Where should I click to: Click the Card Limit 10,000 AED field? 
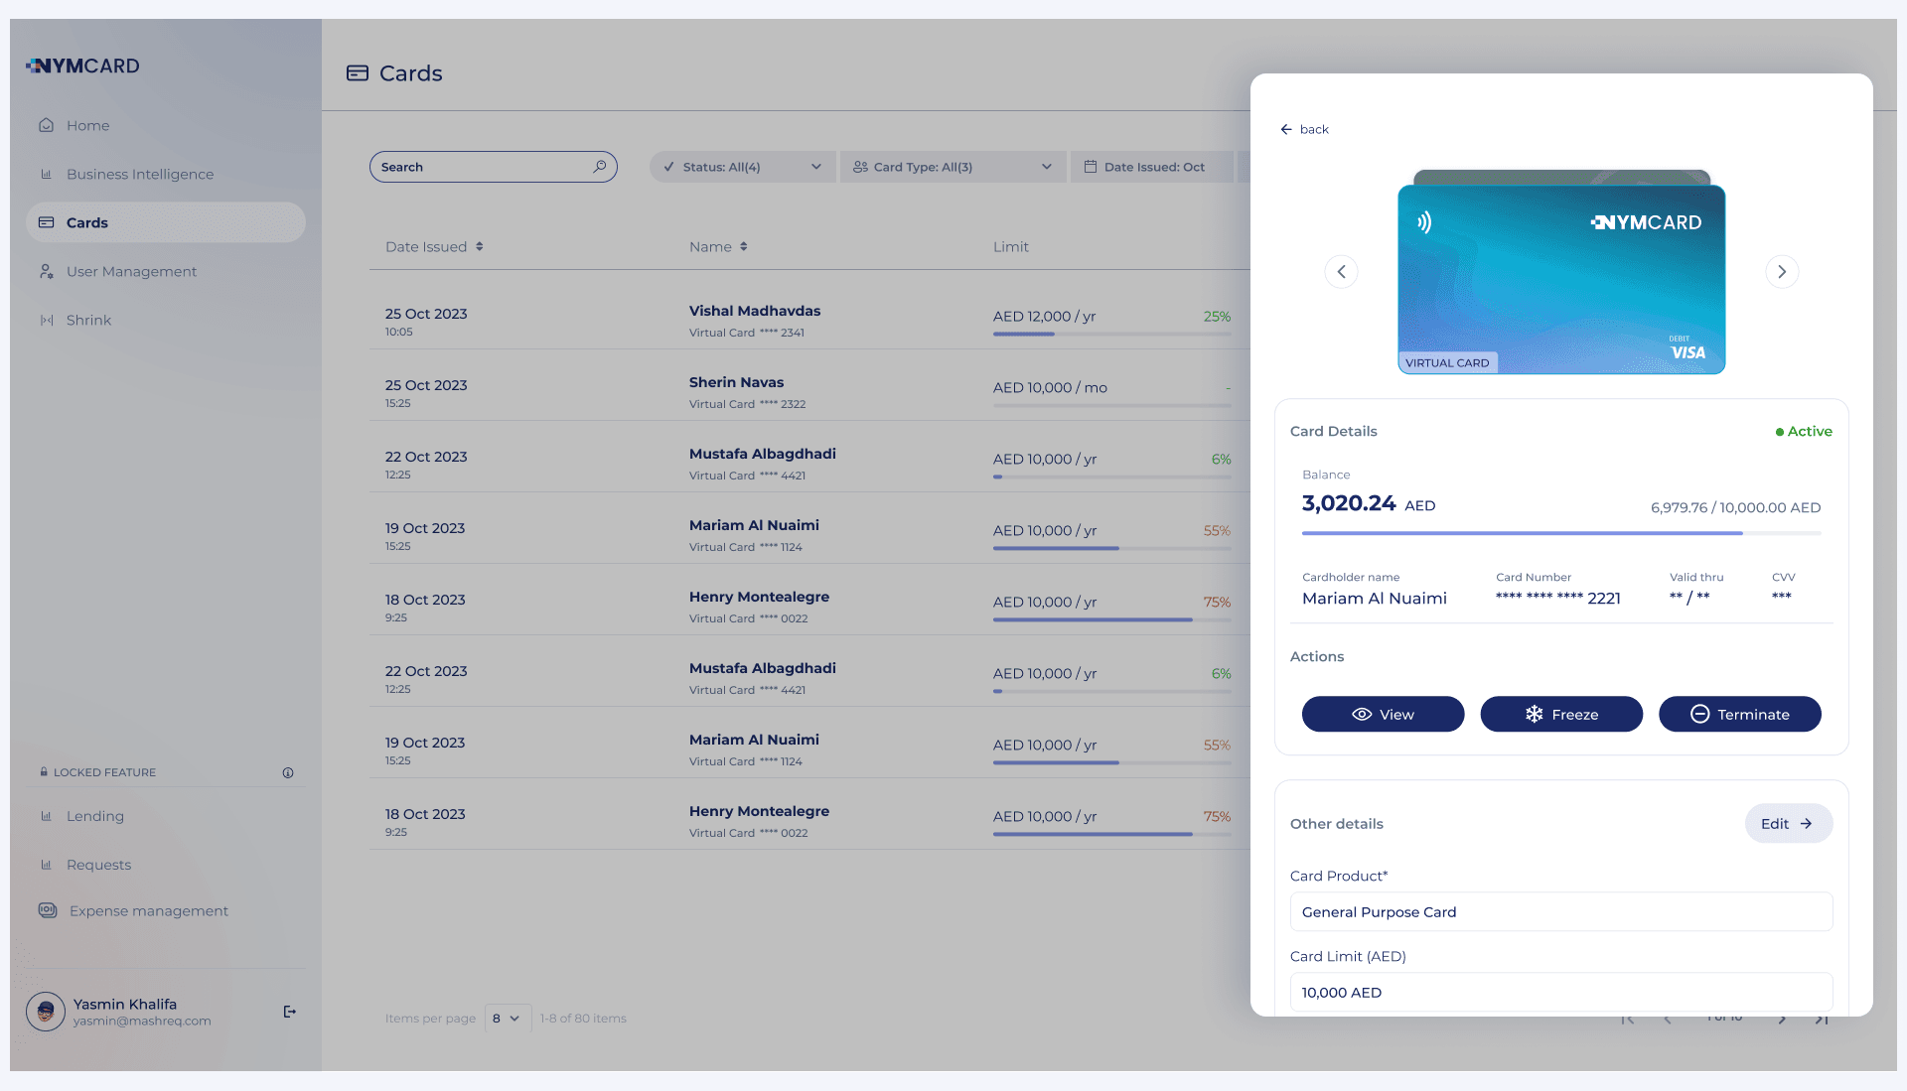click(1561, 993)
